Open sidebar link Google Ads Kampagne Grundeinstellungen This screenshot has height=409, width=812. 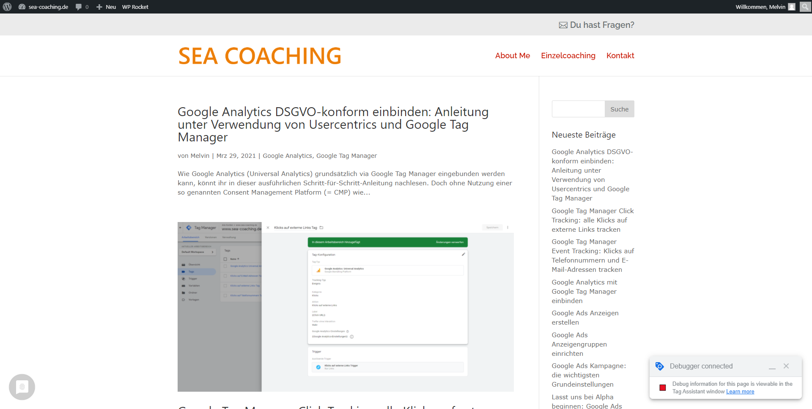(x=589, y=375)
